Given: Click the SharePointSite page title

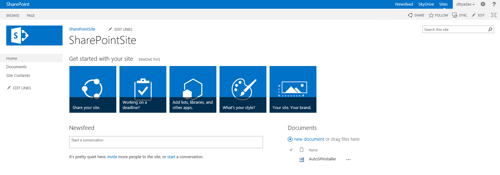Looking at the screenshot, I should 103,40.
